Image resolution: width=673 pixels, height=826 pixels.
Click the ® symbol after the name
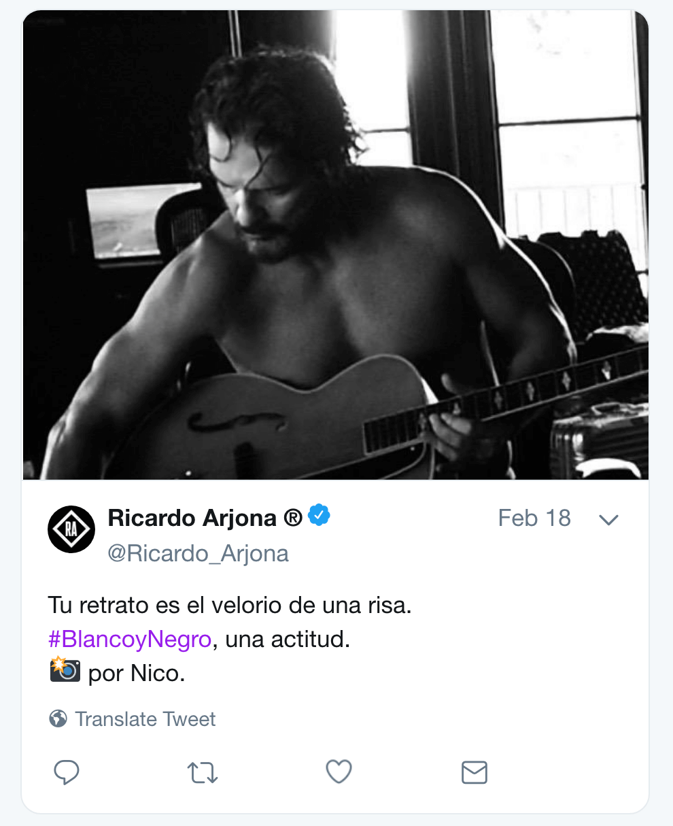click(293, 518)
